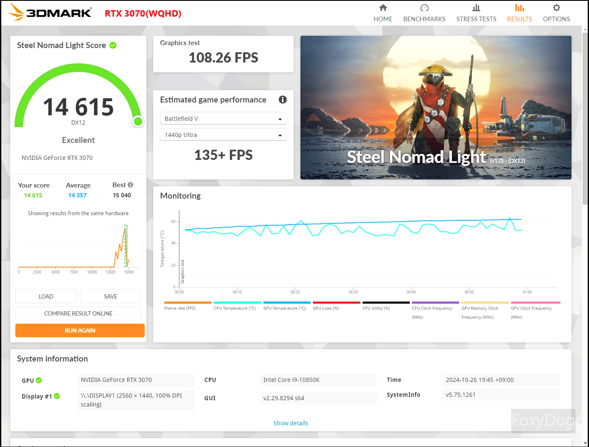This screenshot has height=447, width=589.
Task: Click the Time value 2024-10-26 19:45
Action: (x=501, y=380)
